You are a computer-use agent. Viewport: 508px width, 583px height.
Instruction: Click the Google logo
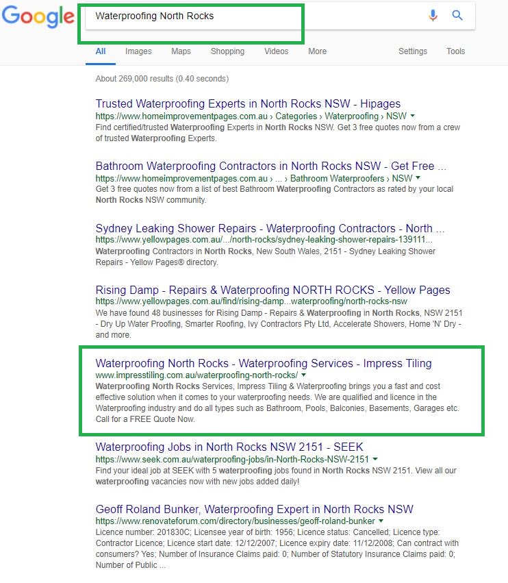[38, 16]
